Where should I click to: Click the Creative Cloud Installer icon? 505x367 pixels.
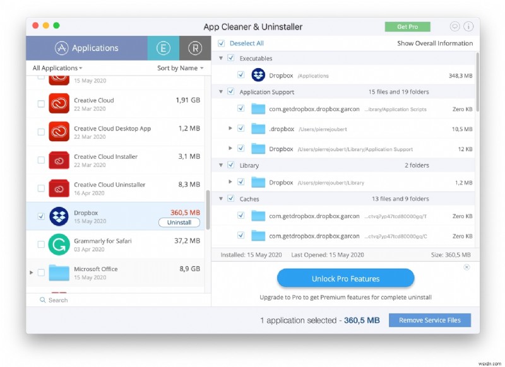[x=58, y=160]
